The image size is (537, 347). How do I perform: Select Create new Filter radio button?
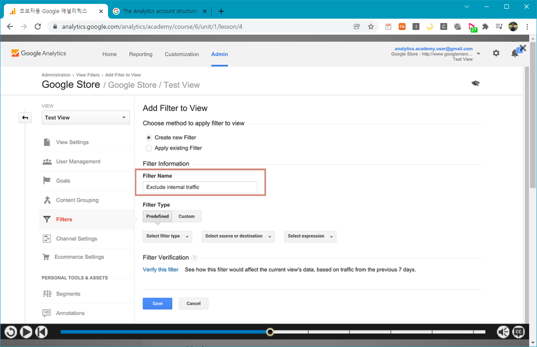(x=149, y=137)
